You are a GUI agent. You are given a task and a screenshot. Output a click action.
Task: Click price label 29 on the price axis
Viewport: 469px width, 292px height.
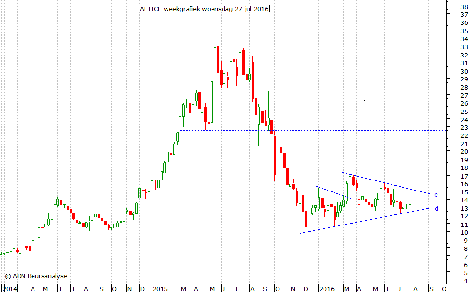[x=464, y=79]
